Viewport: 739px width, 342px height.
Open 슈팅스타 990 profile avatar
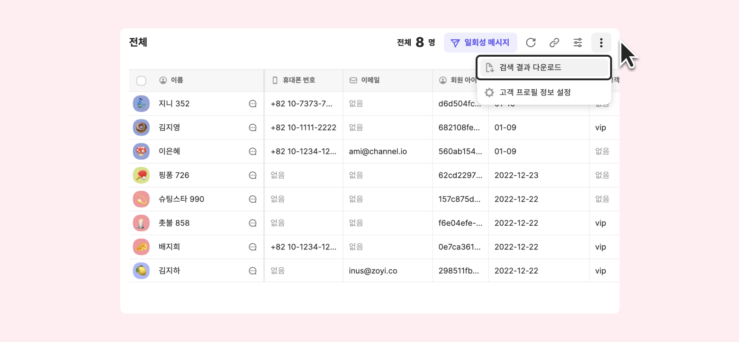(141, 199)
